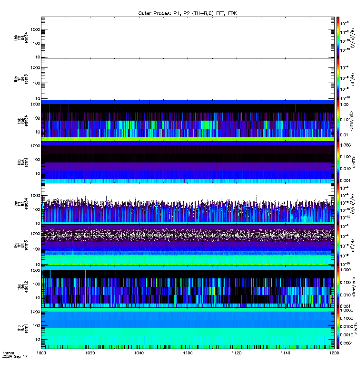Click the 'thb fff 64 scm3' y-axis label
This screenshot has height=380, width=357.
click(x=21, y=79)
